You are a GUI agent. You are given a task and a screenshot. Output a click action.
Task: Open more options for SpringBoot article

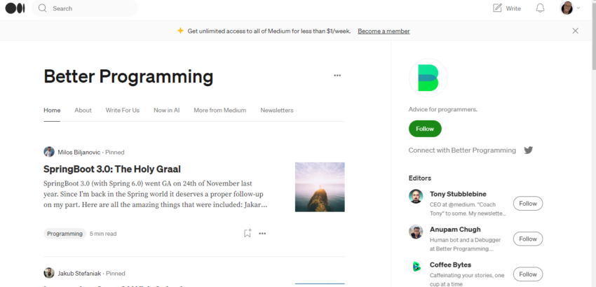click(x=262, y=233)
